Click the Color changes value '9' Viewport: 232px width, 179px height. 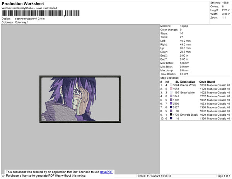(x=181, y=30)
